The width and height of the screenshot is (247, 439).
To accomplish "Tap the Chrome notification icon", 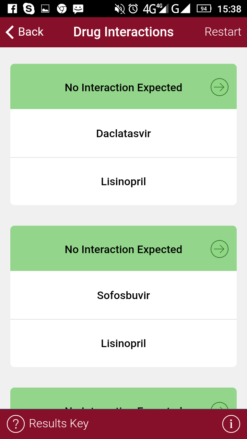I will 62,9.
